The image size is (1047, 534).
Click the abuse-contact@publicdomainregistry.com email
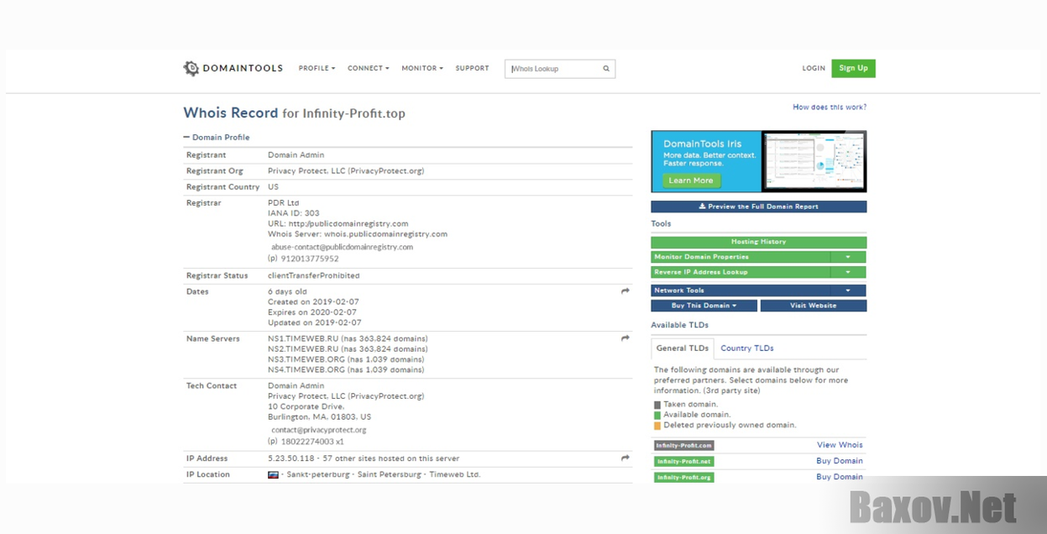coord(342,248)
